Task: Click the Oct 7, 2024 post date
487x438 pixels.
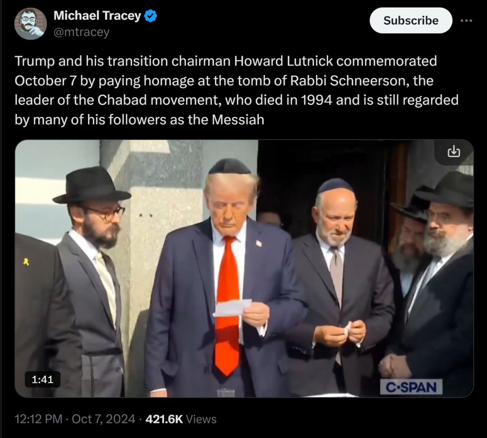Action: (x=103, y=419)
